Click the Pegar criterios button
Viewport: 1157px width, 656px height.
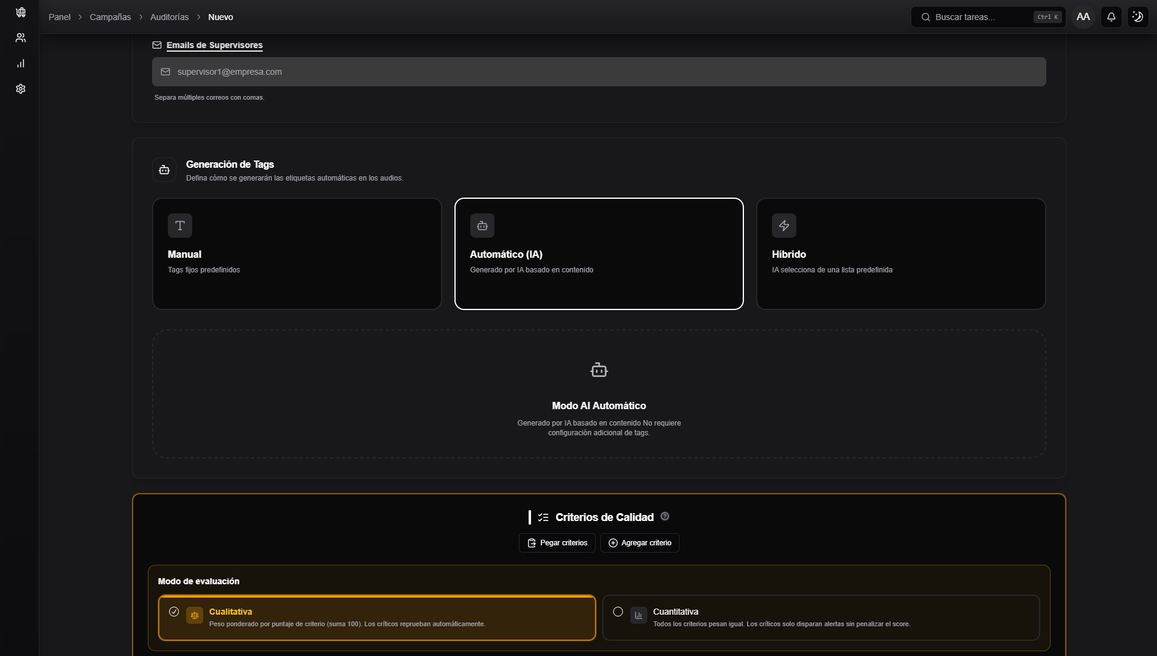(x=557, y=543)
